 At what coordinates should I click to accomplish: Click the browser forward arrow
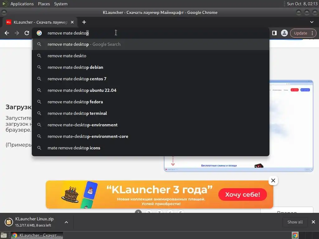17,33
